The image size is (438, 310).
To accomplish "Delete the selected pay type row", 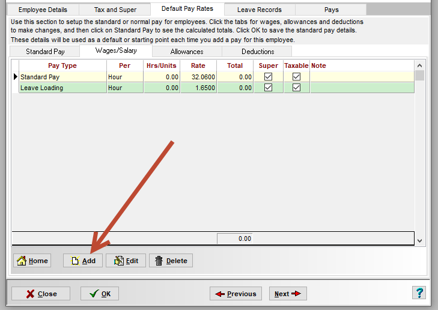I will pyautogui.click(x=171, y=261).
